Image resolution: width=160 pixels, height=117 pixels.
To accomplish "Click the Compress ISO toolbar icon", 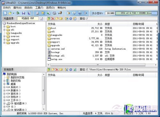I will point(43,13).
